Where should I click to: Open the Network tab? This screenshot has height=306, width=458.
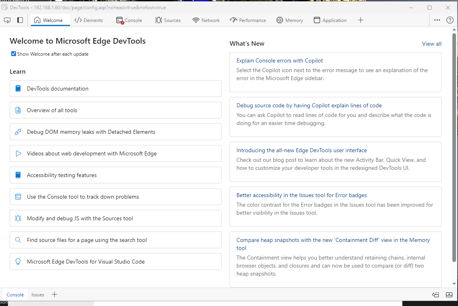tap(206, 20)
